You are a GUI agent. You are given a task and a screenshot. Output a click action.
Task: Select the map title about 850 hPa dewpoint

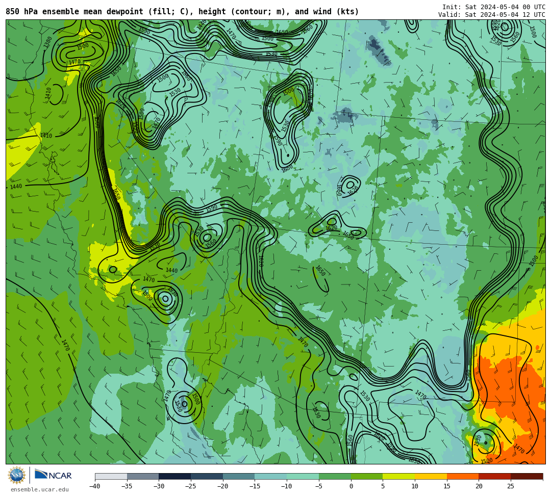tap(182, 12)
